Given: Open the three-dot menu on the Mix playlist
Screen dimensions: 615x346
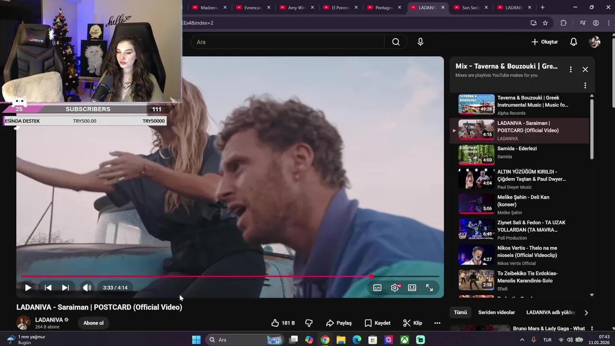Looking at the screenshot, I should [570, 69].
